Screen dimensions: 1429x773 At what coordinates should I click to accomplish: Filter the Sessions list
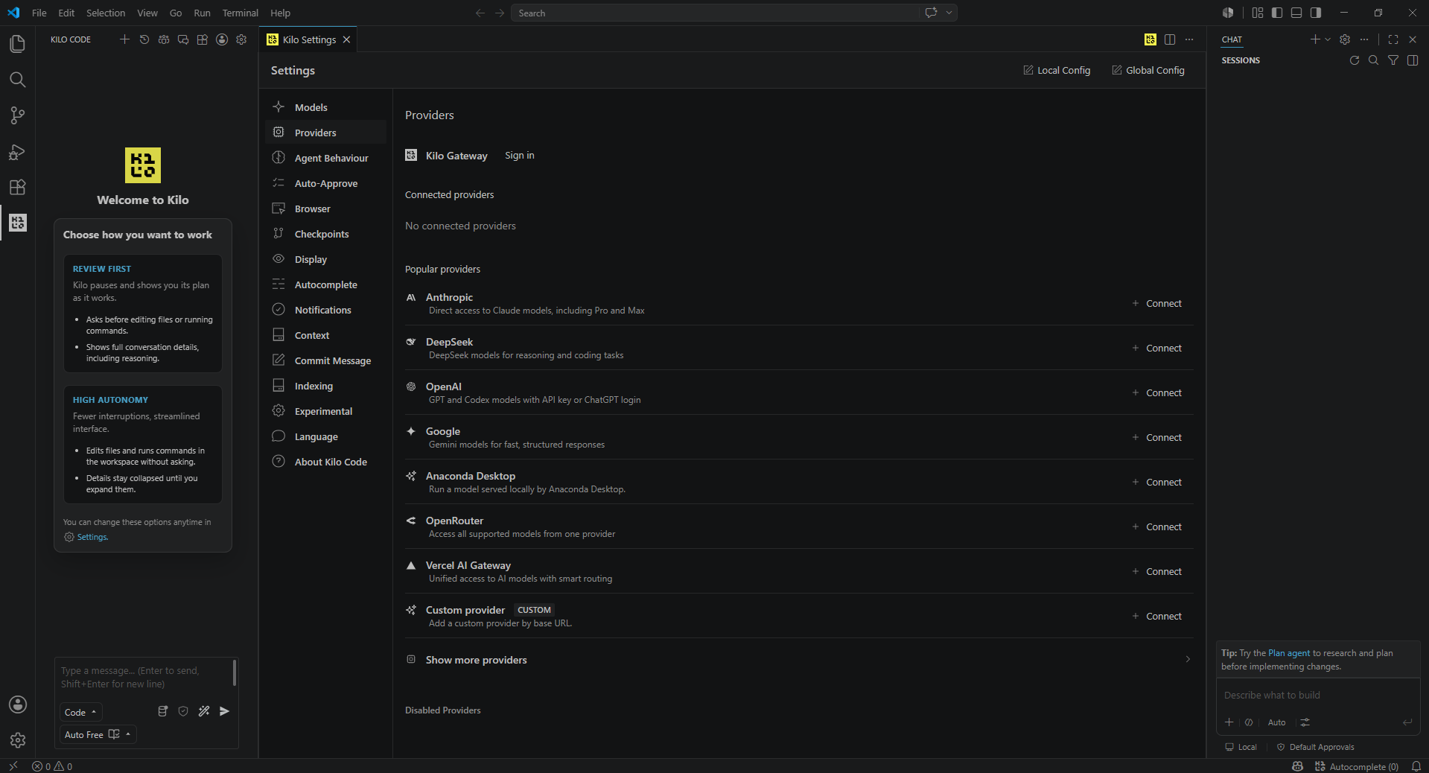click(x=1393, y=60)
